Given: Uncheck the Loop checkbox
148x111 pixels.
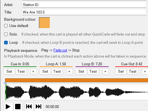Looking at the screenshot, I should 6,43.
